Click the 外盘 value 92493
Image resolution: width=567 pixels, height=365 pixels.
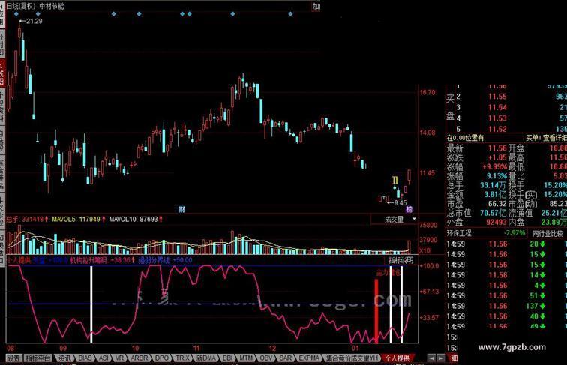[496, 223]
